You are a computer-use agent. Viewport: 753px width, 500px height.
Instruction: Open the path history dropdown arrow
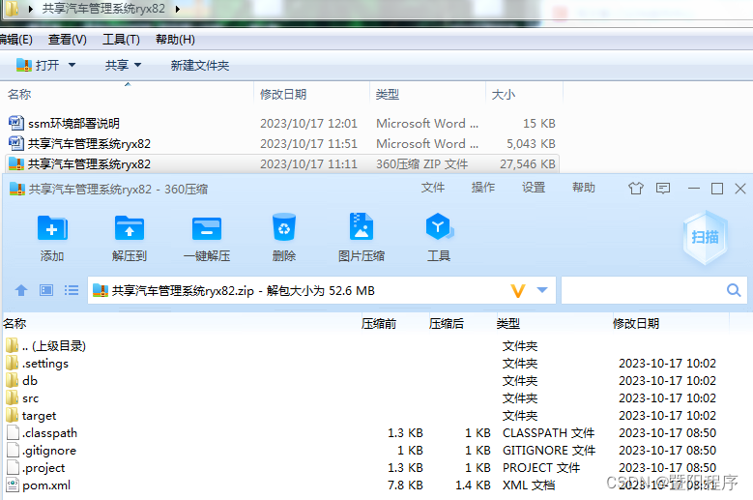(x=542, y=290)
